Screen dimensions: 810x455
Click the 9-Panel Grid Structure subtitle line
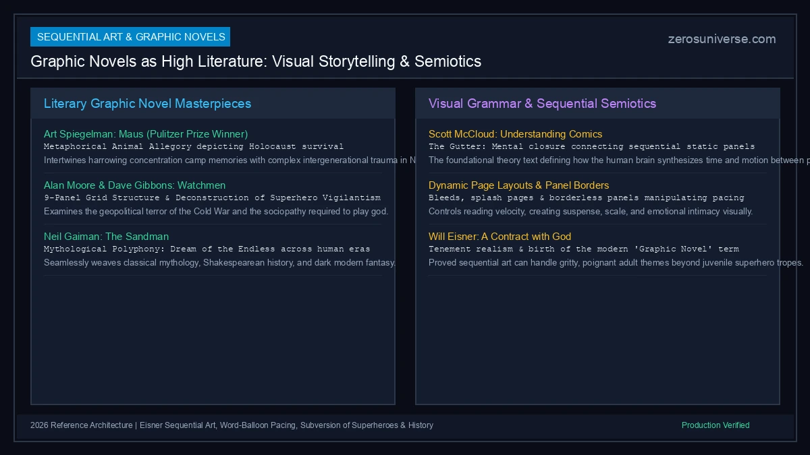[212, 198]
